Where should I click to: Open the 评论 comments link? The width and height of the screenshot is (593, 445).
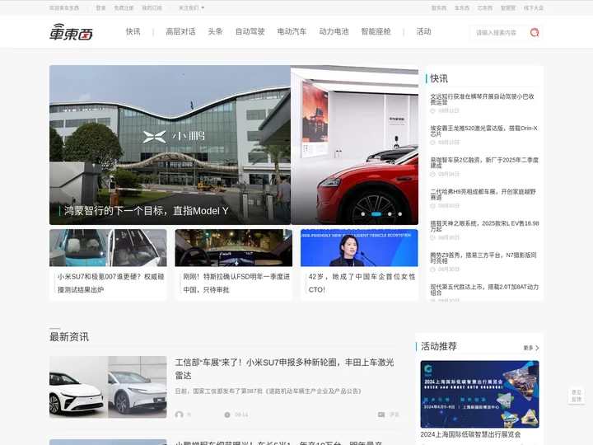tap(395, 415)
